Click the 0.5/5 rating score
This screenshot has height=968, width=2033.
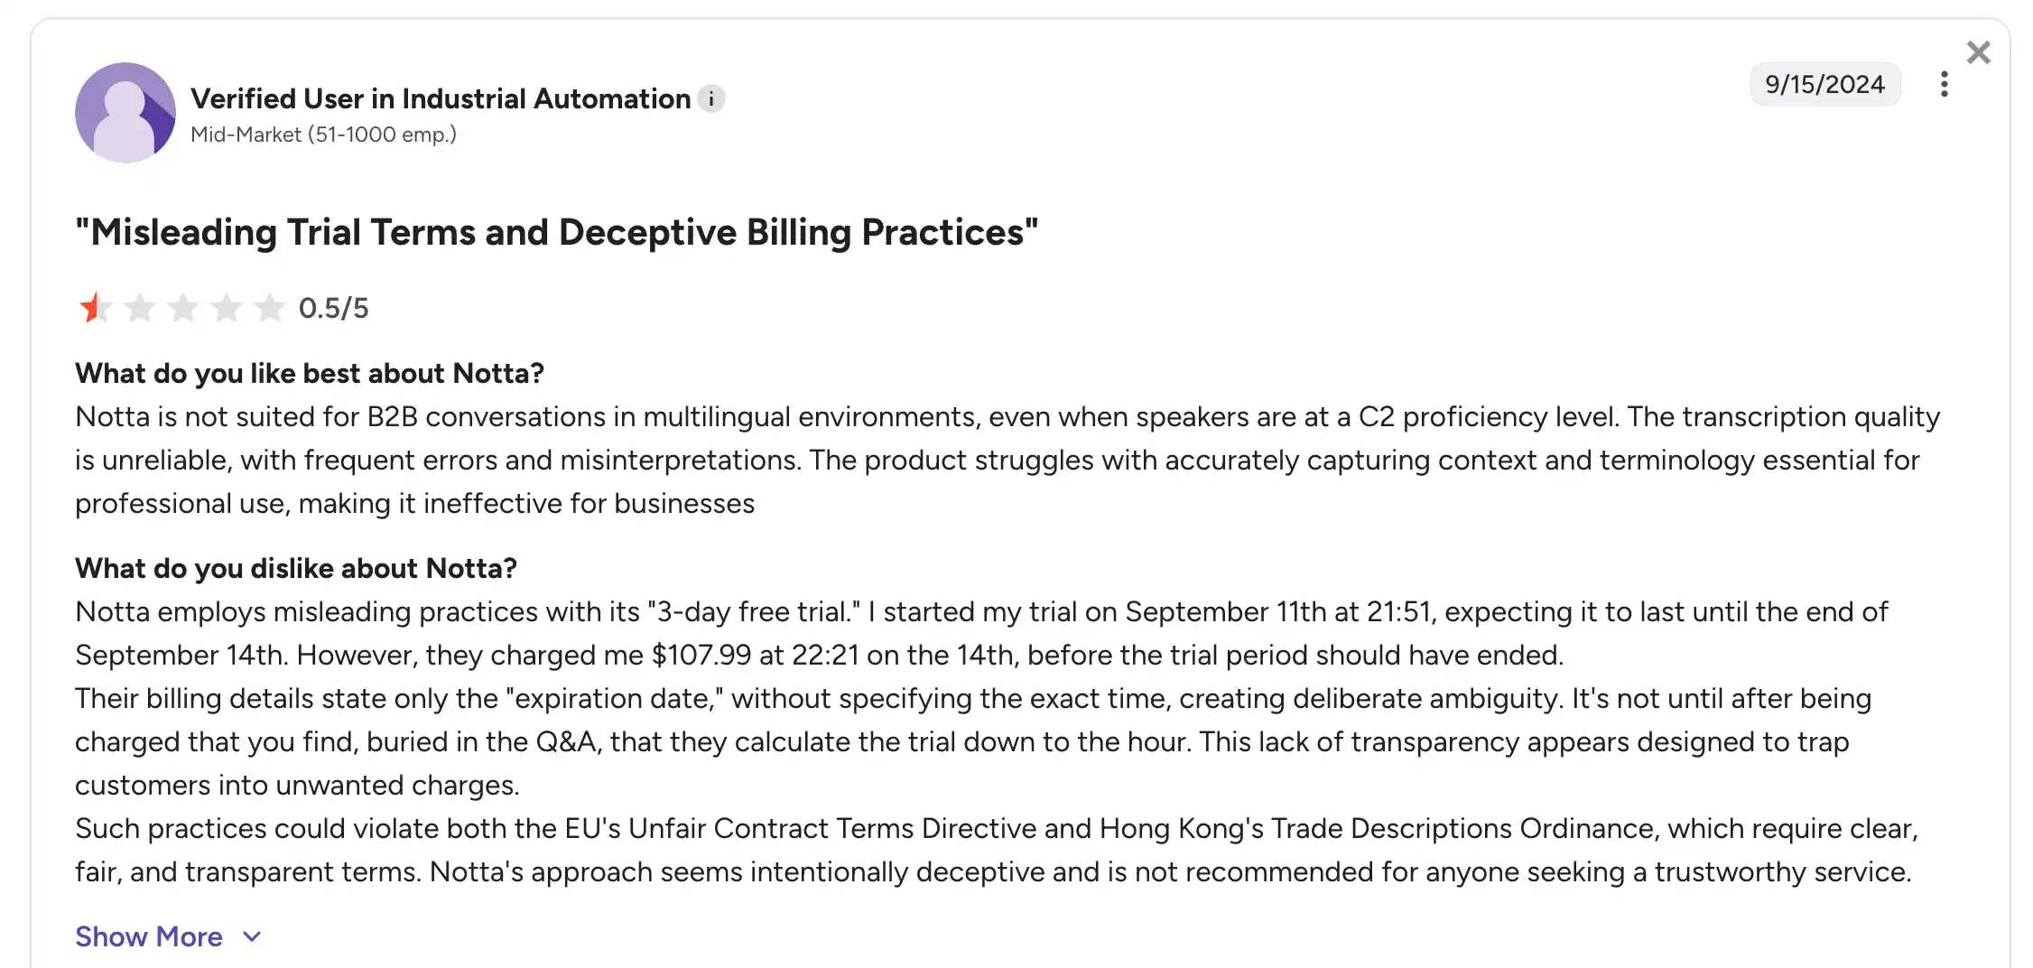coord(336,307)
